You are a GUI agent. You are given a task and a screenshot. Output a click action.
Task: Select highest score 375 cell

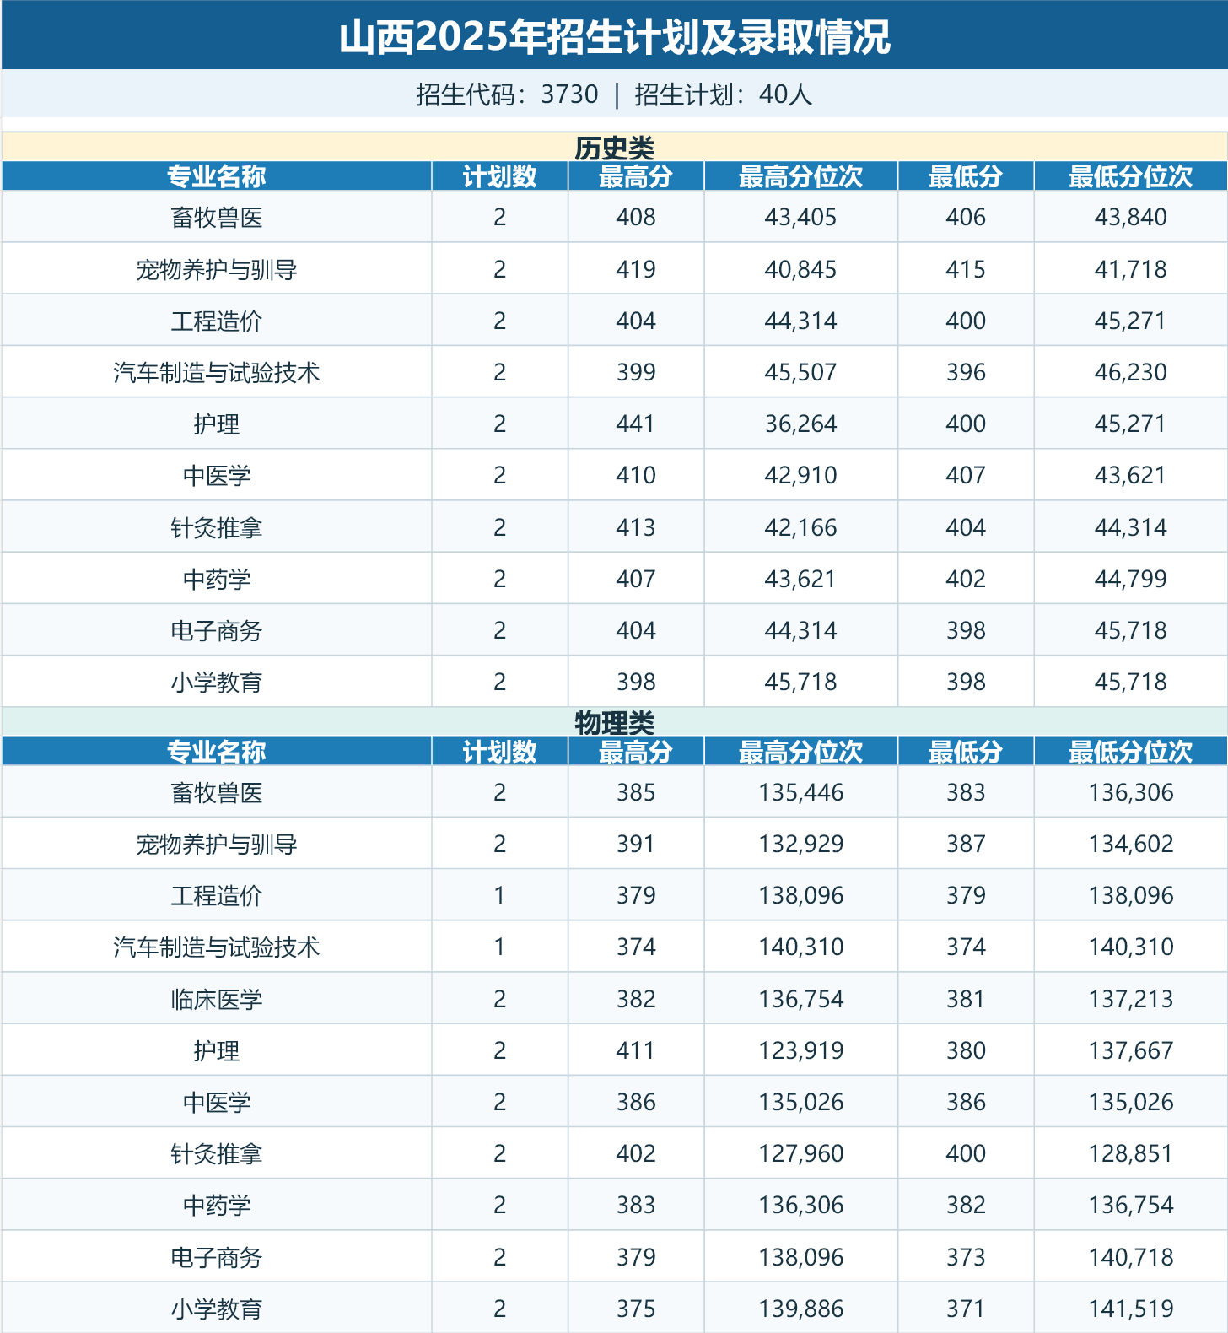(636, 1309)
